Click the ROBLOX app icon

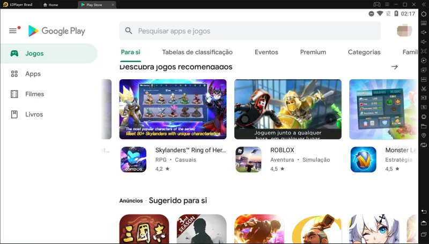pyautogui.click(x=248, y=159)
